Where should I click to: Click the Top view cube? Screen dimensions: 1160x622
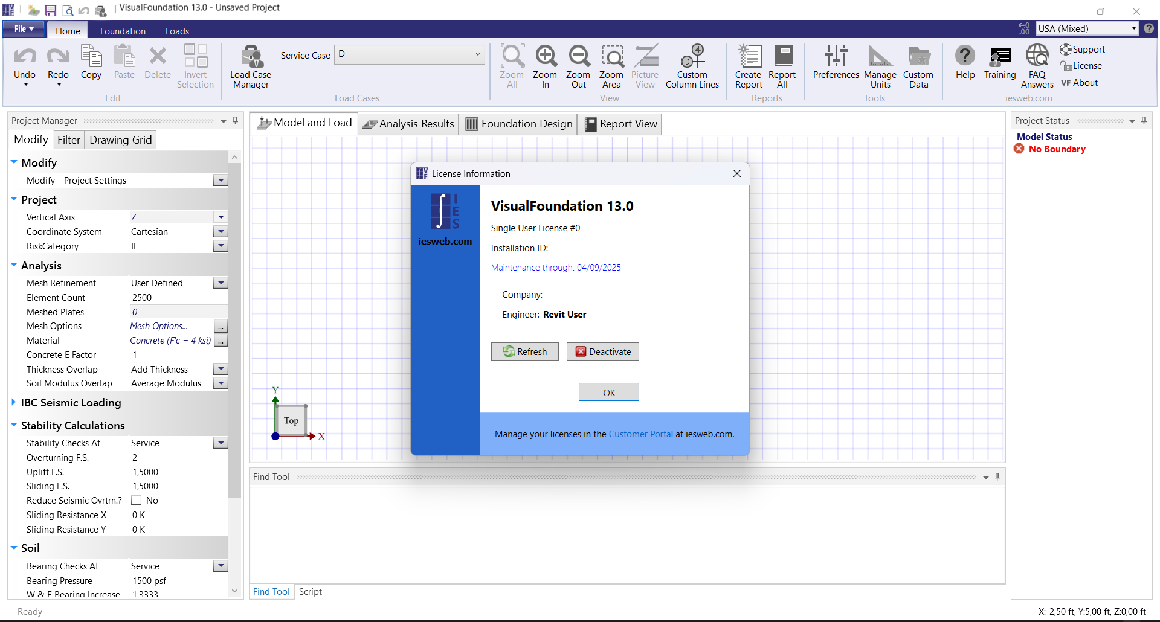pos(291,420)
